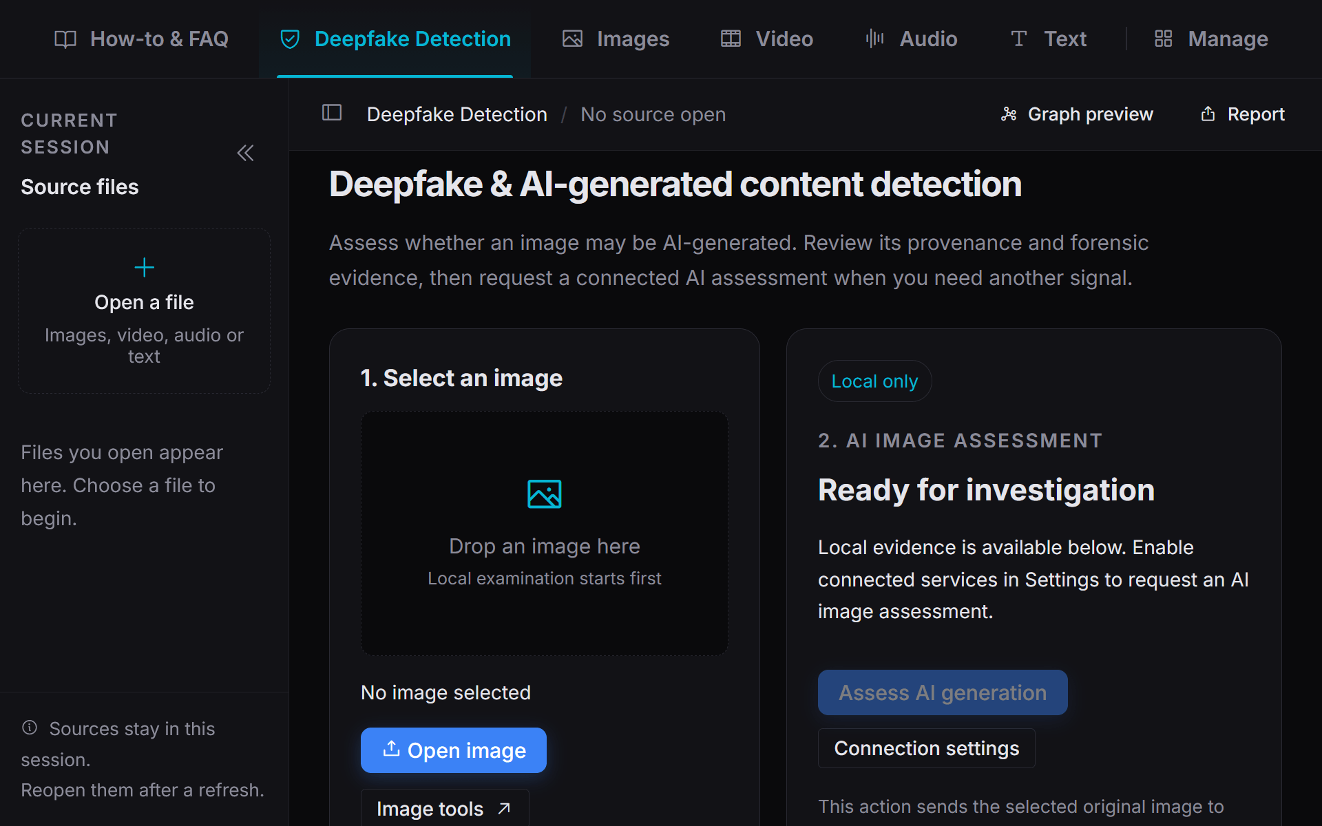Select the Deepfake Detection tab
Screen dimensions: 1322x826
pos(395,39)
